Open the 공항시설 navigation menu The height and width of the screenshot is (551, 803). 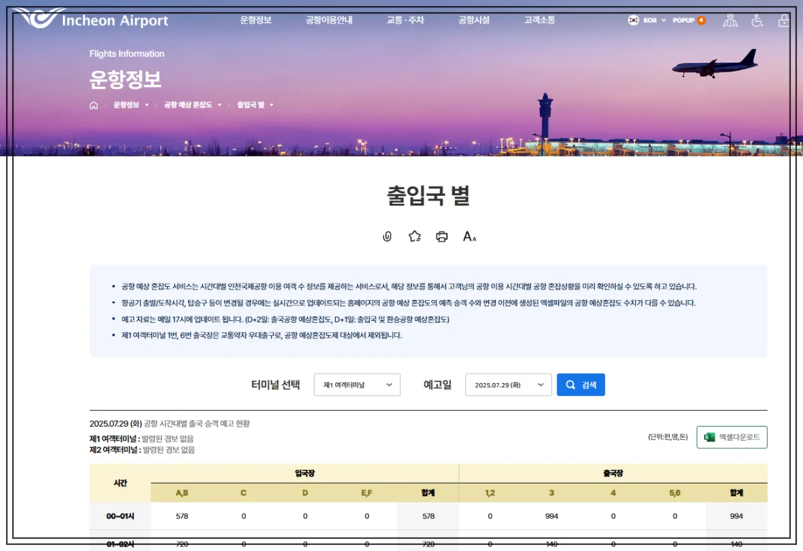click(x=474, y=20)
